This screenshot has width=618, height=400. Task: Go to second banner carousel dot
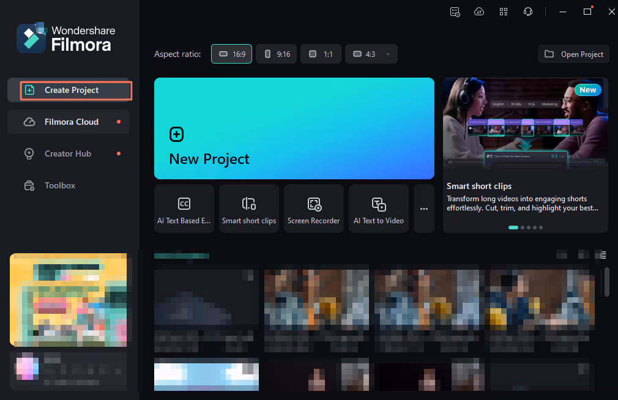523,228
